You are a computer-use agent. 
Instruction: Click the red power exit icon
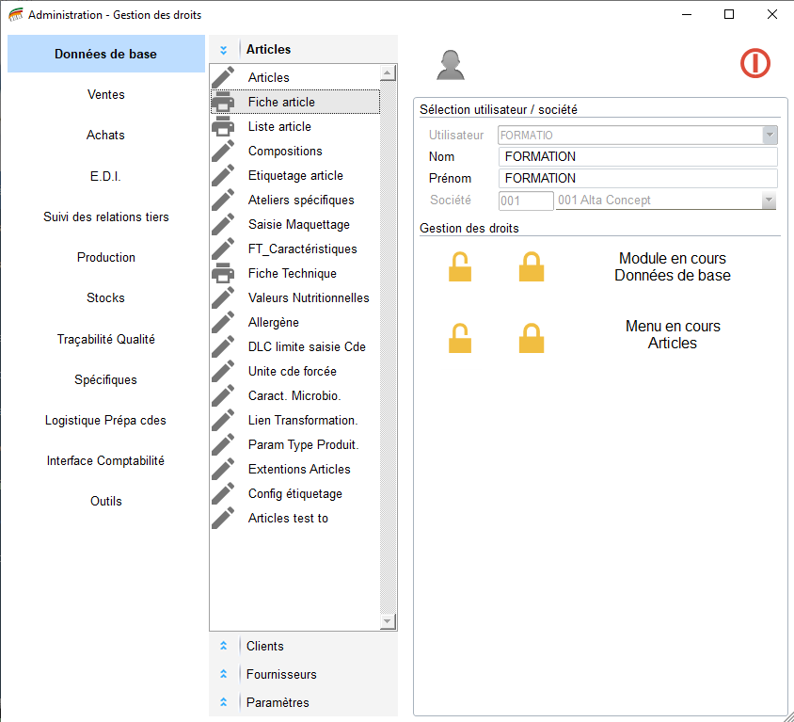pyautogui.click(x=754, y=63)
